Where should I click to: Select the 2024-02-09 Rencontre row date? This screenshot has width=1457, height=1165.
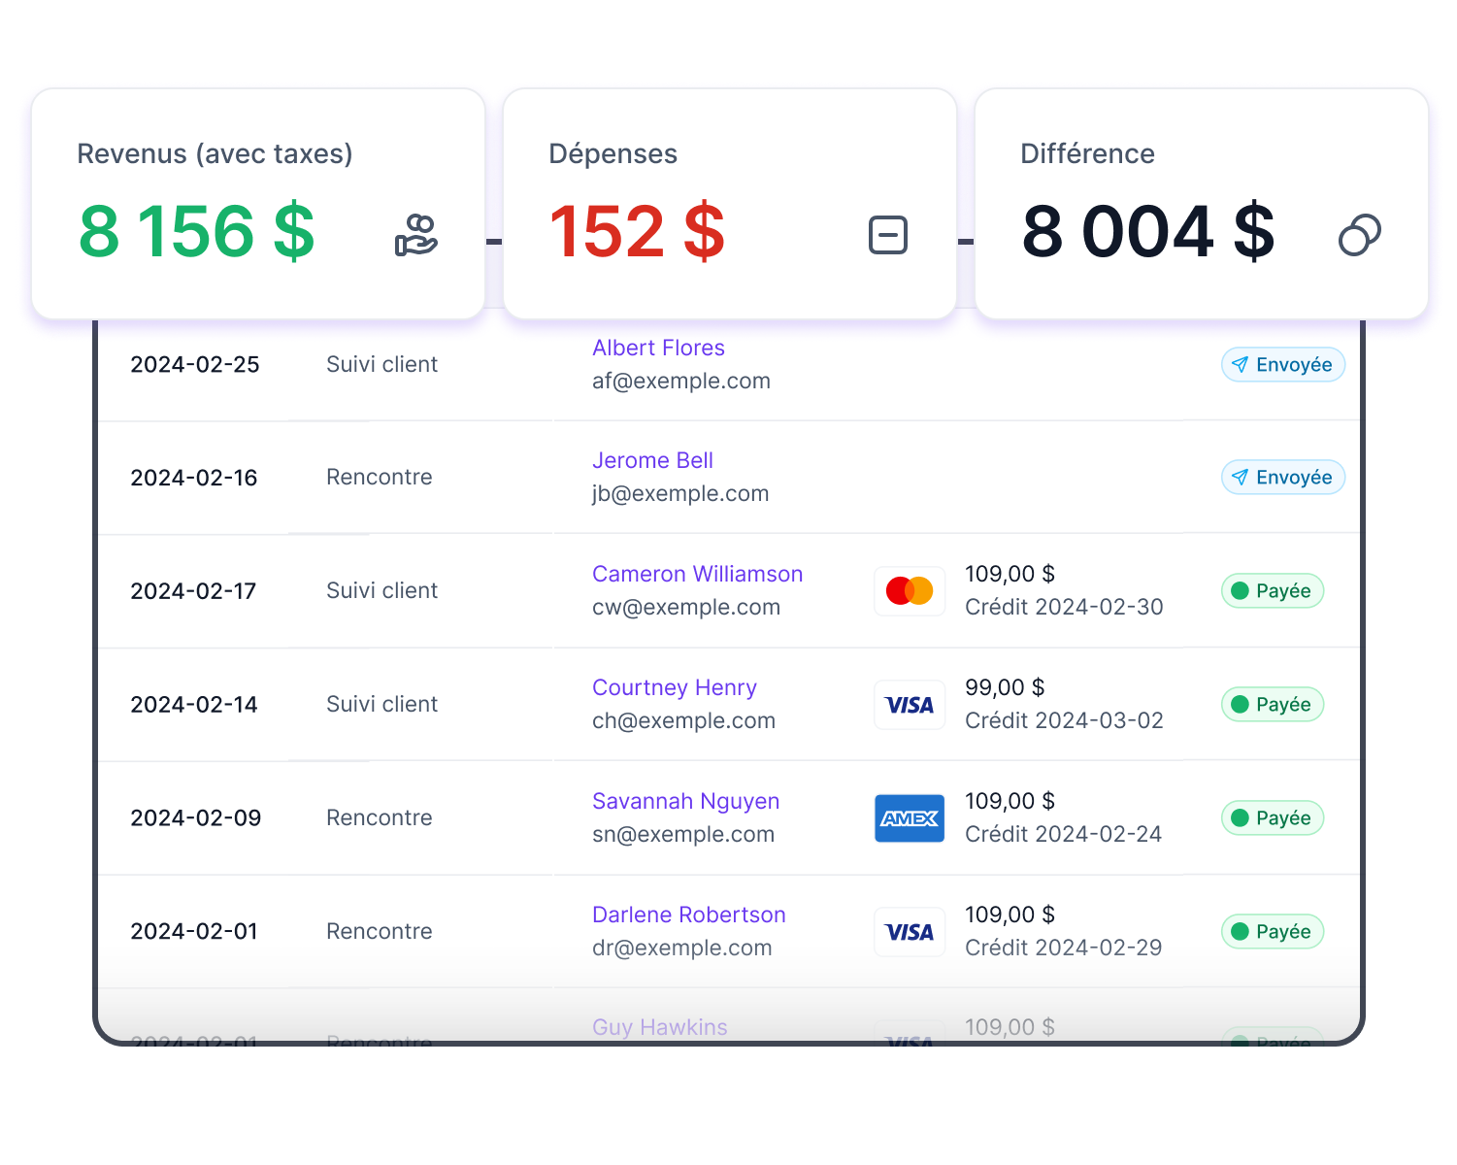[195, 818]
